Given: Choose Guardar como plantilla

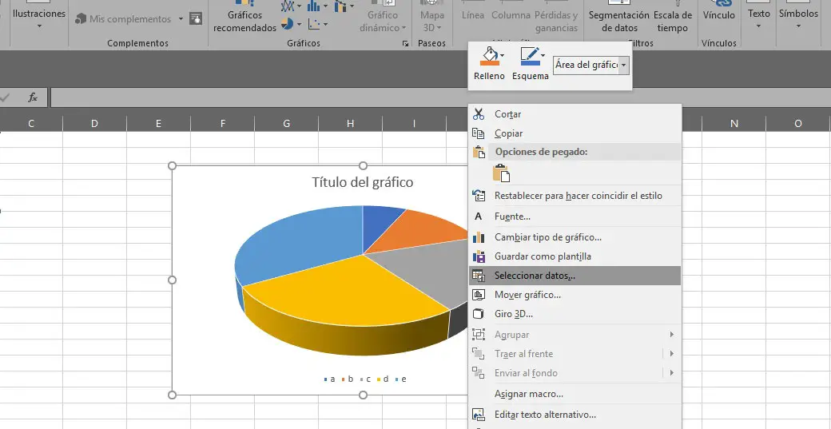Looking at the screenshot, I should point(575,256).
